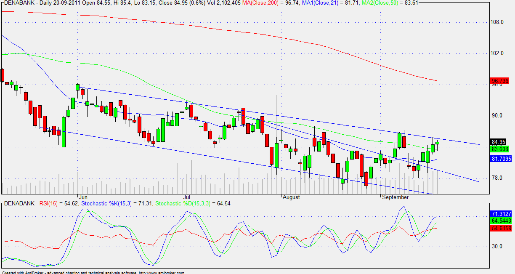515x274 pixels.
Task: Click the Jul month label on time axis
Action: pos(186,197)
